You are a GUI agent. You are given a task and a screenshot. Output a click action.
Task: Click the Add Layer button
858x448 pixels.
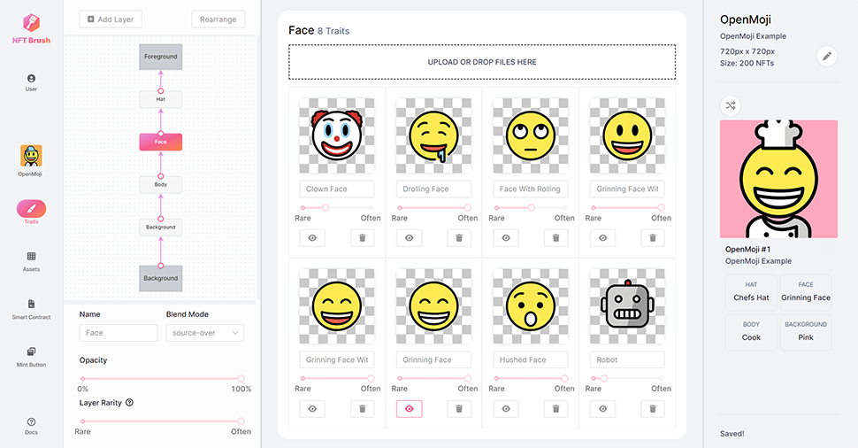point(111,19)
